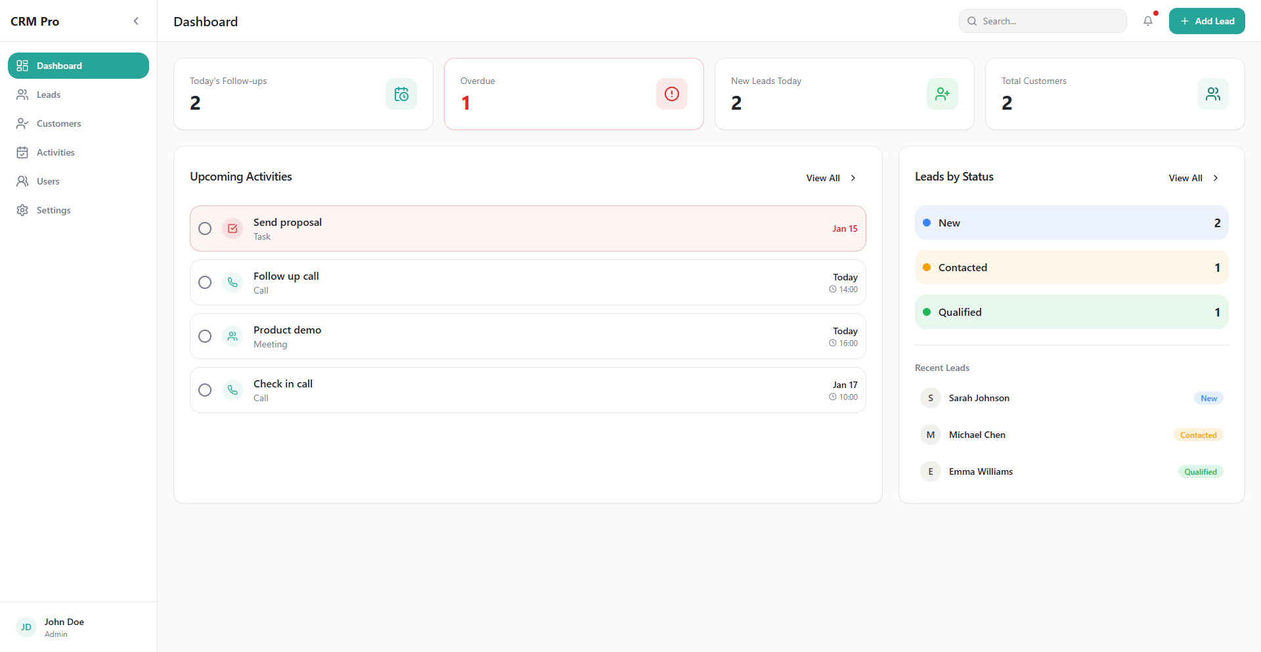This screenshot has width=1261, height=652.
Task: Click the New Leads Today person-plus icon
Action: tap(942, 94)
